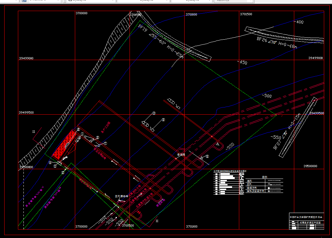
Task: Click the right-side 39499000 coordinate label
Action: click(x=315, y=58)
